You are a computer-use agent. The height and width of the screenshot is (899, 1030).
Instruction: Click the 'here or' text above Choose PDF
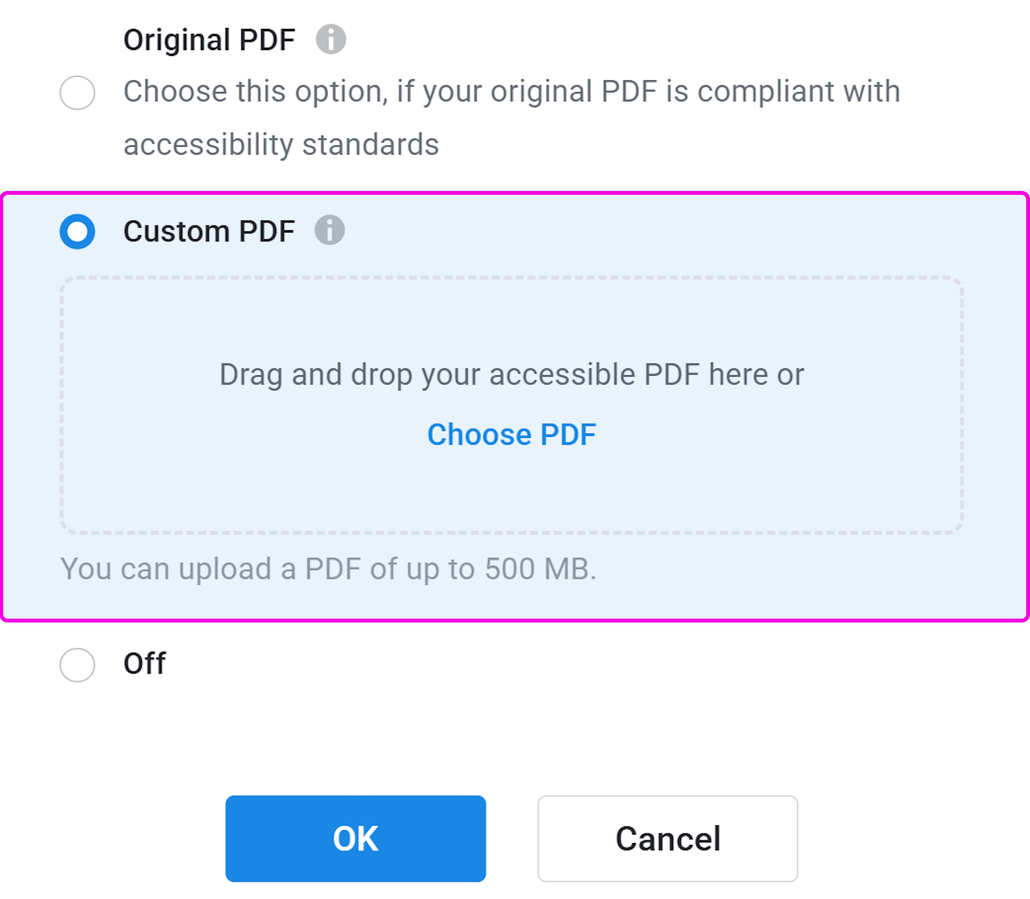[x=756, y=375]
